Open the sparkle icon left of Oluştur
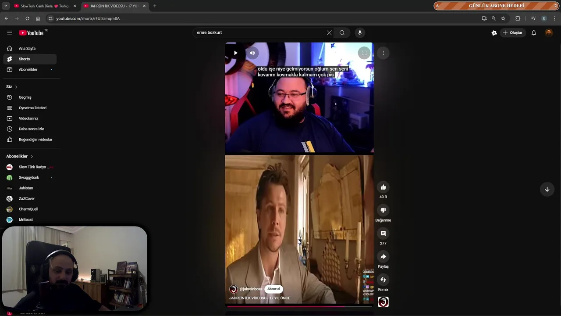This screenshot has height=316, width=561. tap(494, 32)
